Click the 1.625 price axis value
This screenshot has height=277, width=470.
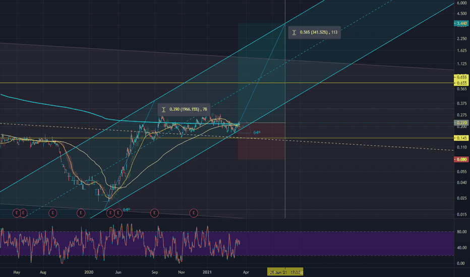(462, 50)
